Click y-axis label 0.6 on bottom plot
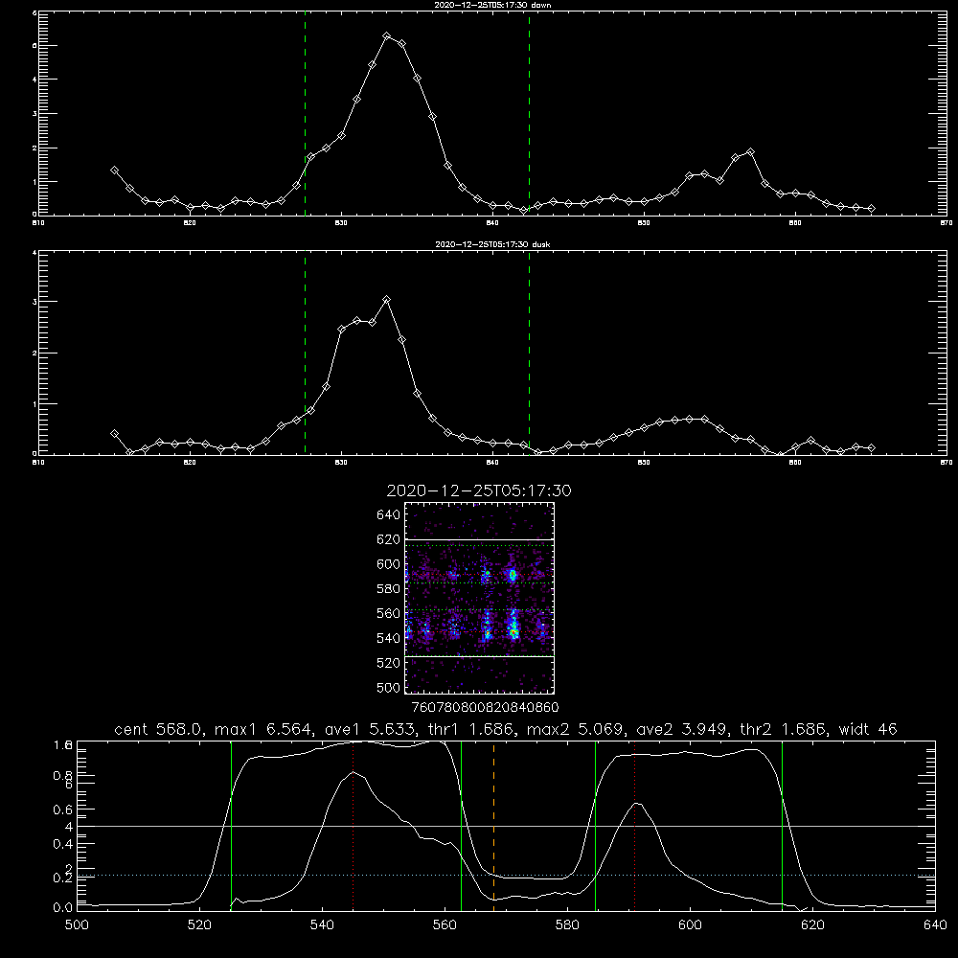958x958 pixels. click(x=63, y=810)
